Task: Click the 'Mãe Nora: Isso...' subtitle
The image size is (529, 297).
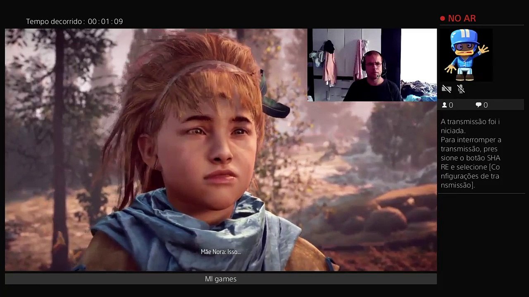Action: pyautogui.click(x=221, y=252)
